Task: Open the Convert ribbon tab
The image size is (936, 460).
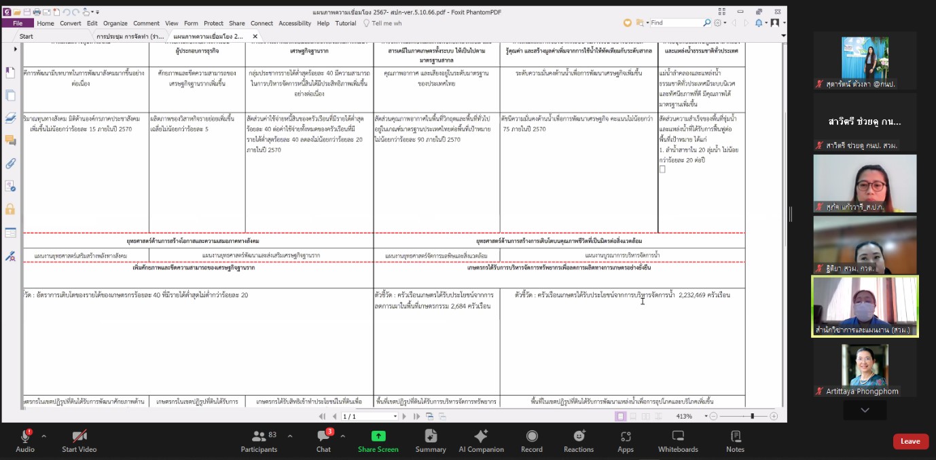Action: pyautogui.click(x=71, y=23)
